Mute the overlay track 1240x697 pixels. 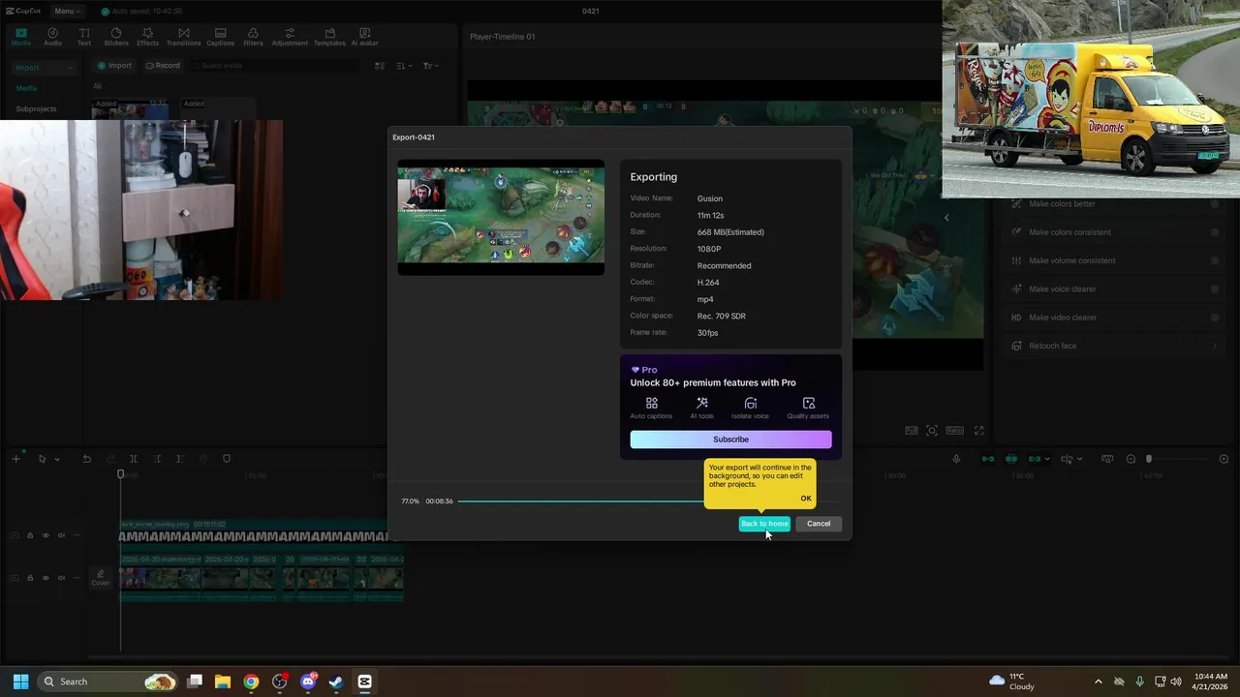tap(61, 535)
